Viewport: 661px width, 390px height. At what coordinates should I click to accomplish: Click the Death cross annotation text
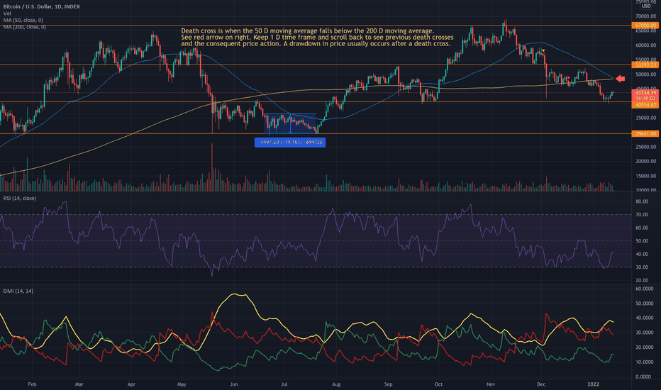(317, 37)
